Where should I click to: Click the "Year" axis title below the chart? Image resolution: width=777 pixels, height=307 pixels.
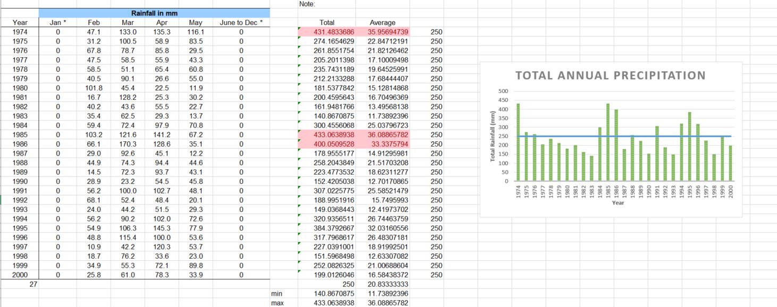pyautogui.click(x=618, y=203)
